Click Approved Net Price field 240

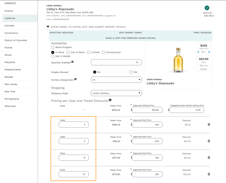(x=147, y=141)
